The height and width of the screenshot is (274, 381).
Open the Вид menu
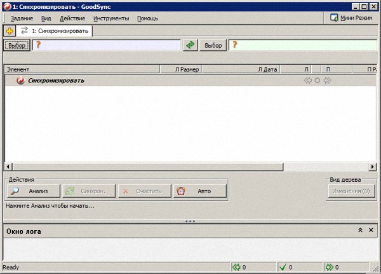(46, 18)
